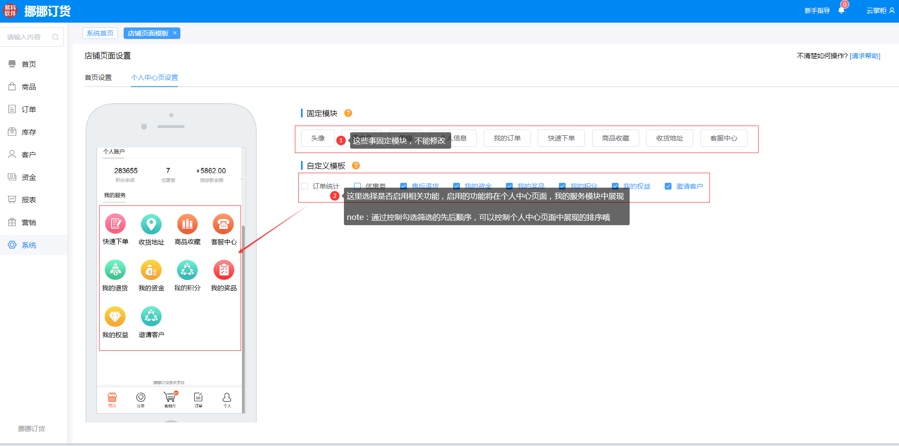Screen dimensions: 899x446
Task: Click the search magnifier in sidebar search box
Action: [55, 37]
